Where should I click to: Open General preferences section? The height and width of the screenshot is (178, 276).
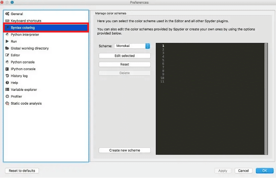(46, 14)
